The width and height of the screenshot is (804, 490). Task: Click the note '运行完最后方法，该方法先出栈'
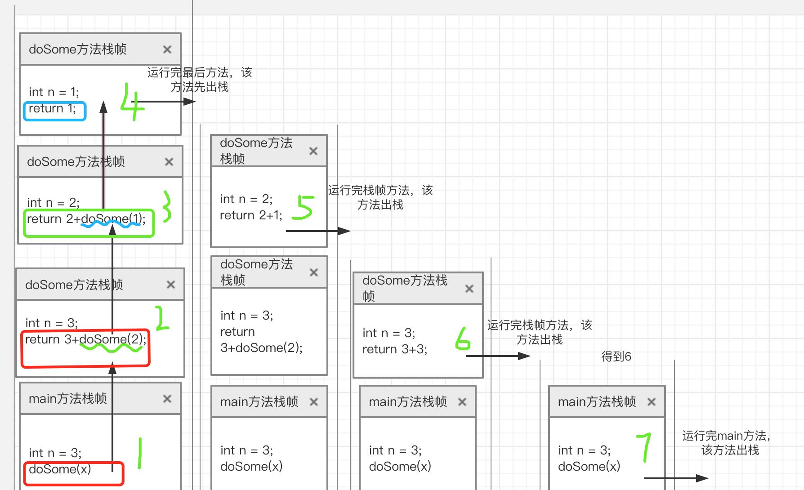point(200,80)
